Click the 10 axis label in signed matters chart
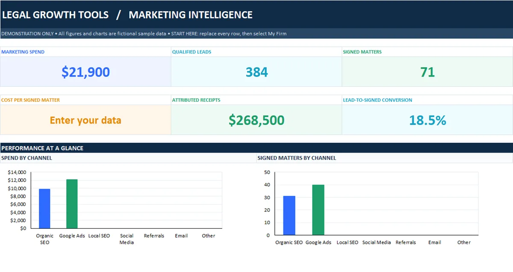The image size is (513, 272). pos(267,222)
